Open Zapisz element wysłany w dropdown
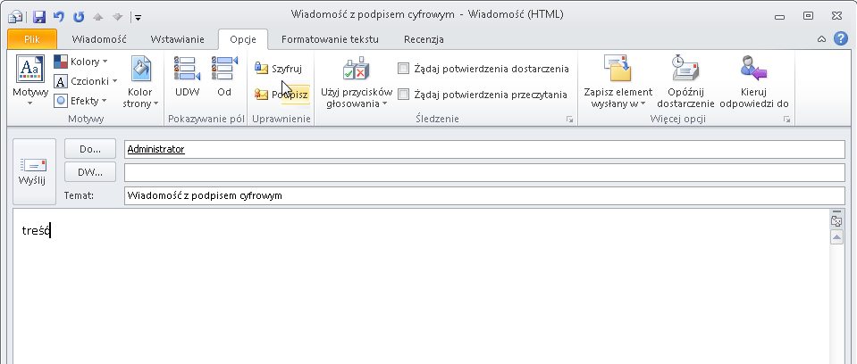Viewport: 857px width, 364px height. tap(618, 82)
